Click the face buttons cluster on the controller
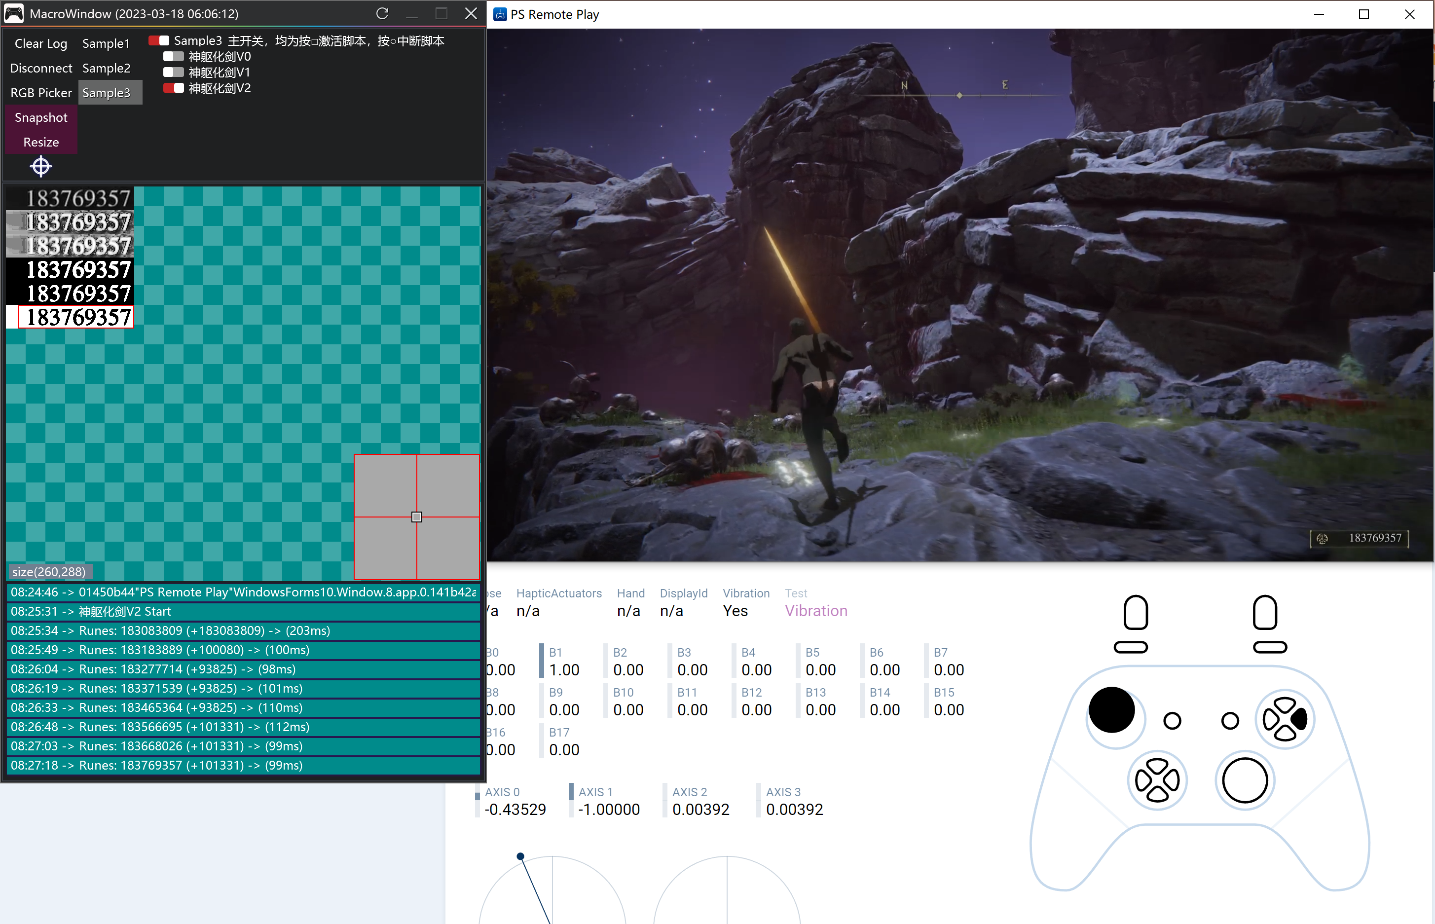 [x=1285, y=719]
